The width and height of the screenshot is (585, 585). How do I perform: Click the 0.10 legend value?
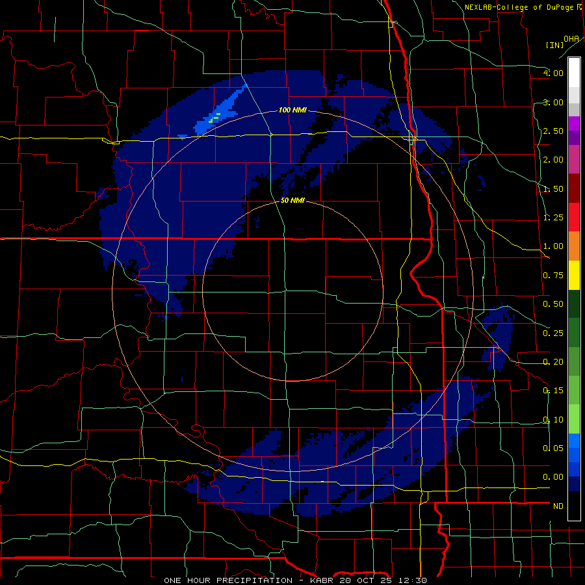[x=553, y=420]
